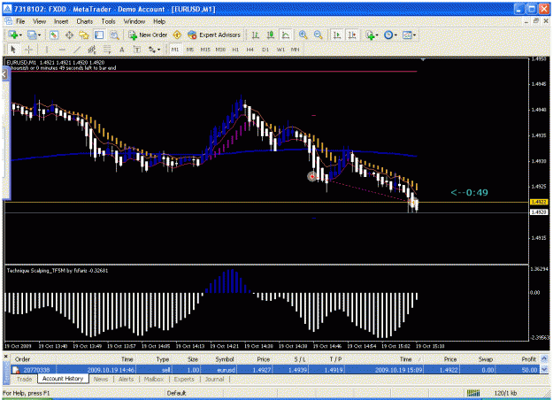Select the Horizontal Line drawing tool

click(x=62, y=50)
